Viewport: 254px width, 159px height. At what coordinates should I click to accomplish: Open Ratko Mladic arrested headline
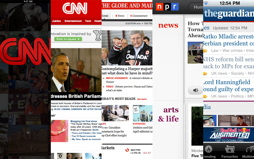pos(229,40)
